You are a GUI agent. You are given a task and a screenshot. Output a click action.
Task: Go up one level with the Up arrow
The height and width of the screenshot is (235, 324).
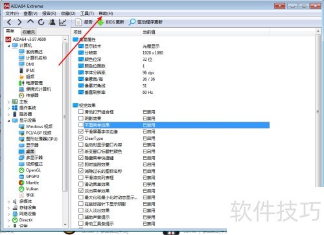coord(30,21)
